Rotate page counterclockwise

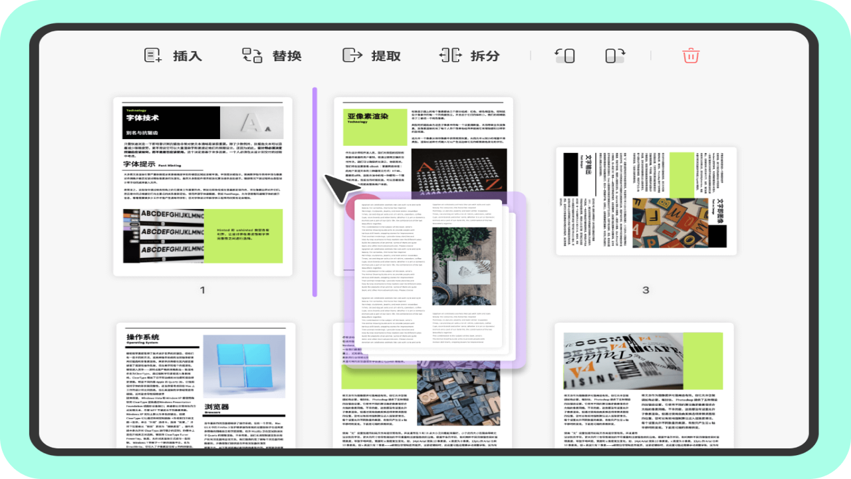(x=564, y=56)
